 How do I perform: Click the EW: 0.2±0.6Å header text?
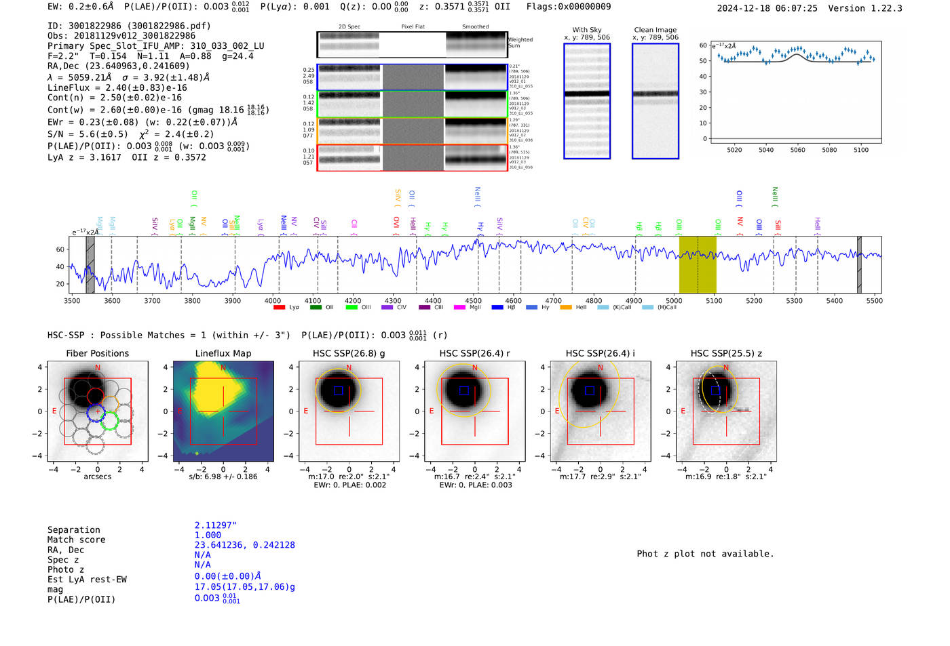click(80, 7)
